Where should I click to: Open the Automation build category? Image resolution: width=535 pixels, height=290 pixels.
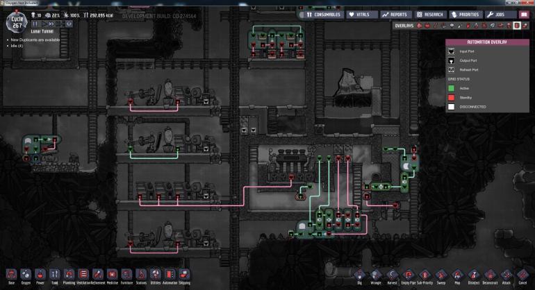click(170, 275)
